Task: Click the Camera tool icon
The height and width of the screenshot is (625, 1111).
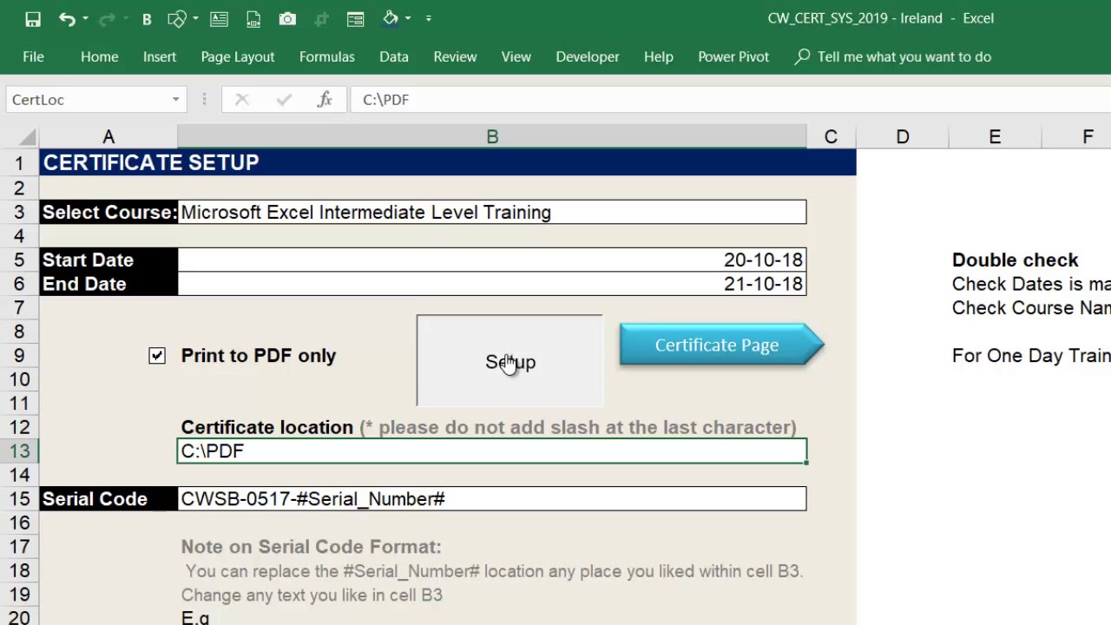Action: [287, 18]
